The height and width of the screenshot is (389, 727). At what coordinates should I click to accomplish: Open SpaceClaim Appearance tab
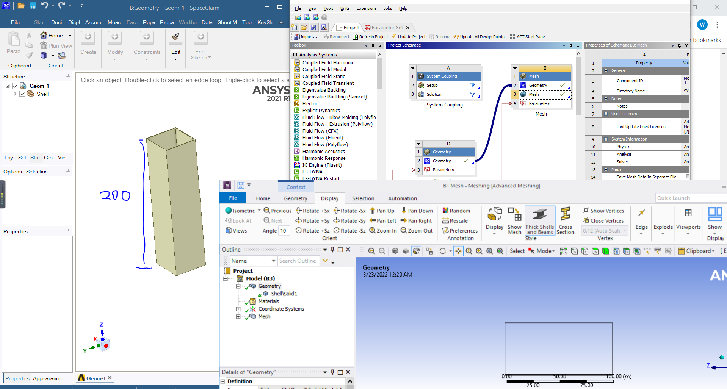click(47, 378)
